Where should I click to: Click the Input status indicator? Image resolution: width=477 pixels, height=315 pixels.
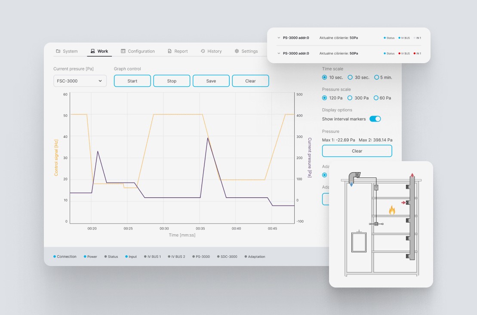[131, 257]
